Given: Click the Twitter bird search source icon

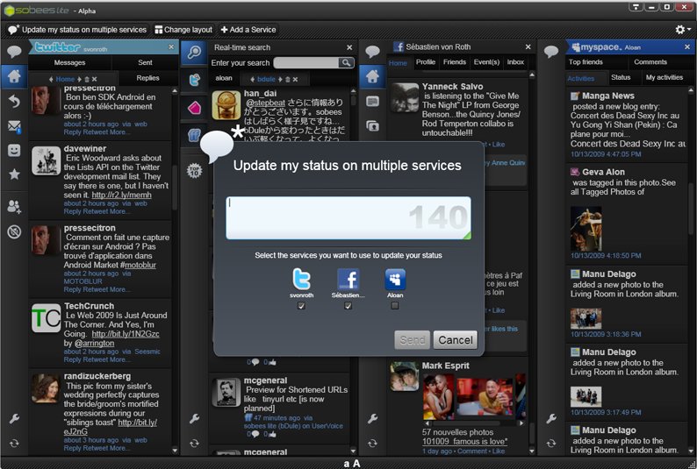Looking at the screenshot, I should [195, 81].
